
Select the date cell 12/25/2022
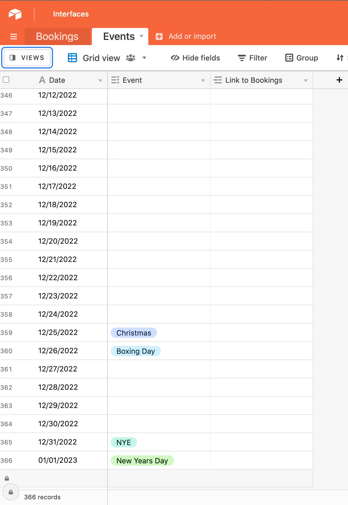tap(58, 332)
